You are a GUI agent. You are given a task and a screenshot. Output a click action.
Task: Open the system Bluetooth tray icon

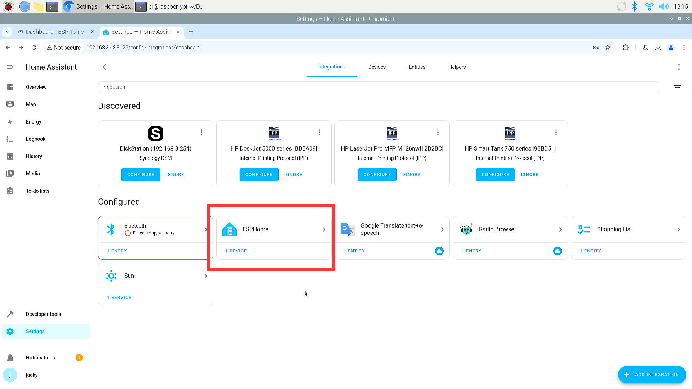pos(635,6)
